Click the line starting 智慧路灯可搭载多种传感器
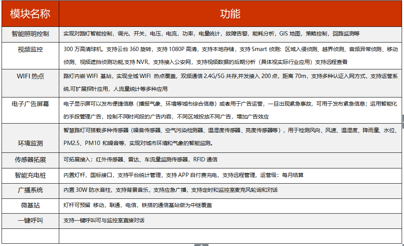404x246 pixels. point(231,131)
